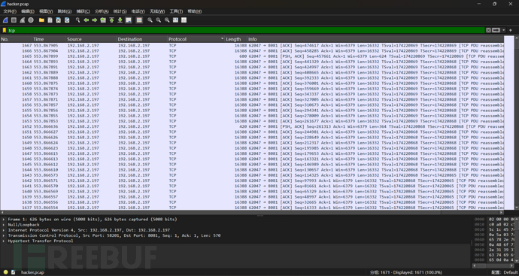Open the 电话(Y) menu

click(138, 11)
